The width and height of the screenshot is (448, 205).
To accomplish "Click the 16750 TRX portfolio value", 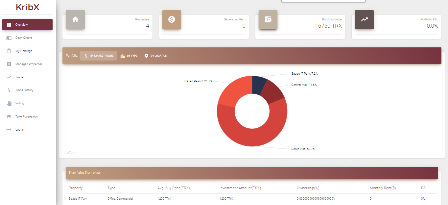I will point(328,26).
